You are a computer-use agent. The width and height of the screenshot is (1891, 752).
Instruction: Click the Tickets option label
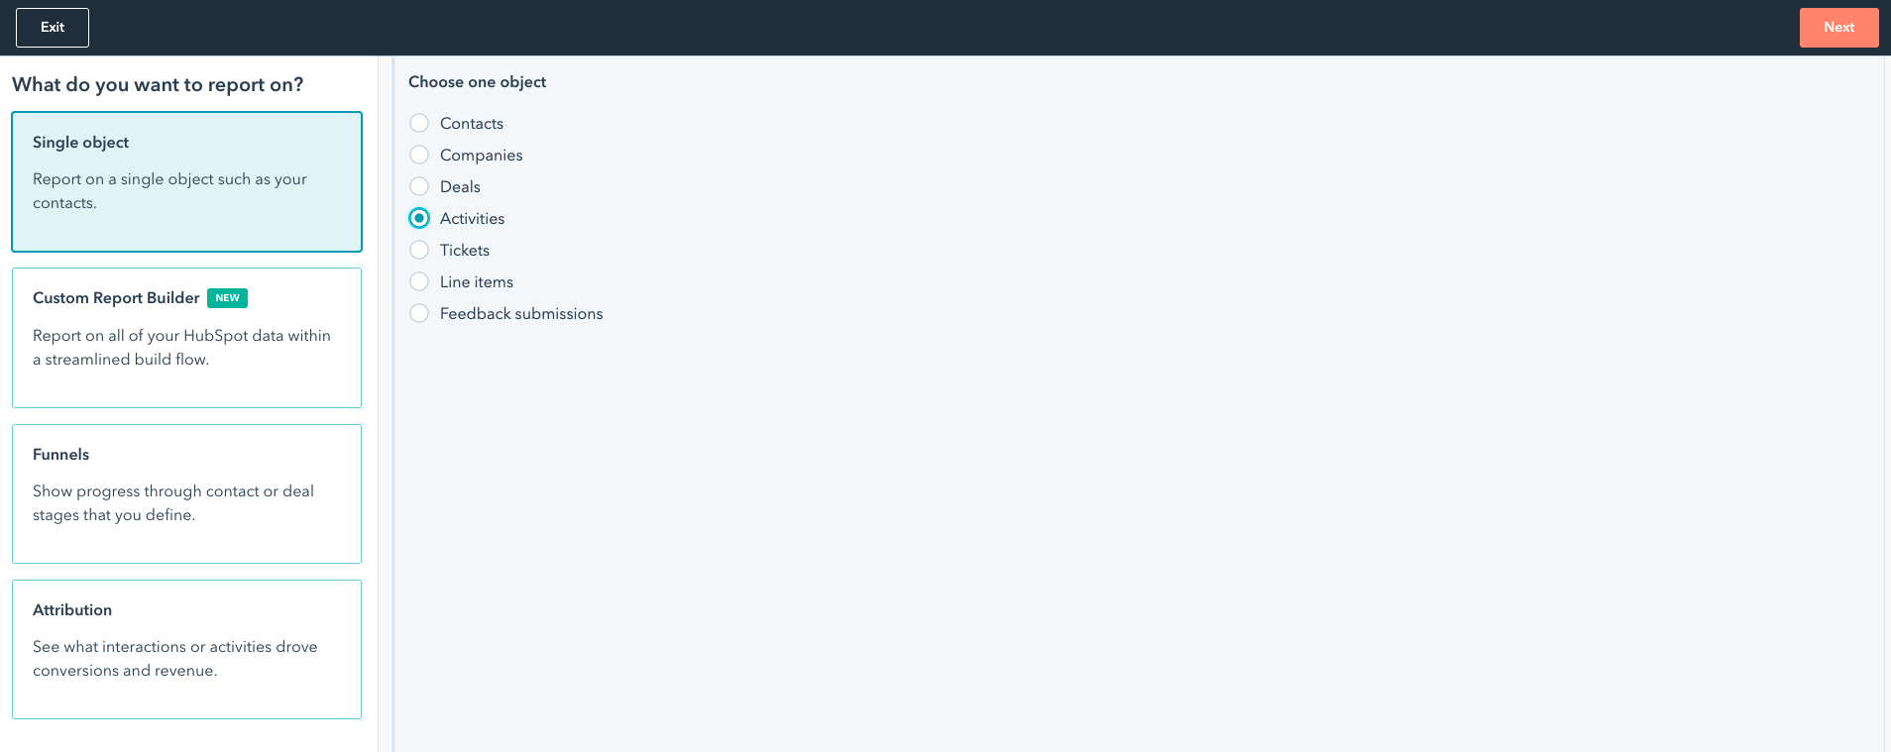(465, 250)
